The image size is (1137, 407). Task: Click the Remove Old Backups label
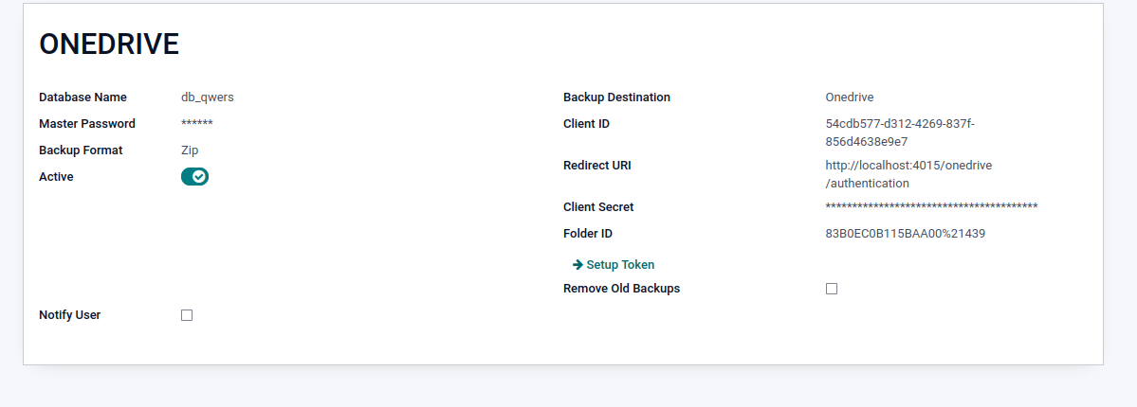pyautogui.click(x=621, y=289)
